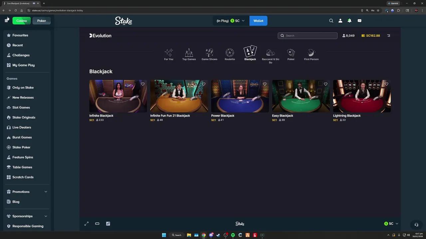
Task: Open the search magnifier in the top bar
Action: 331,21
